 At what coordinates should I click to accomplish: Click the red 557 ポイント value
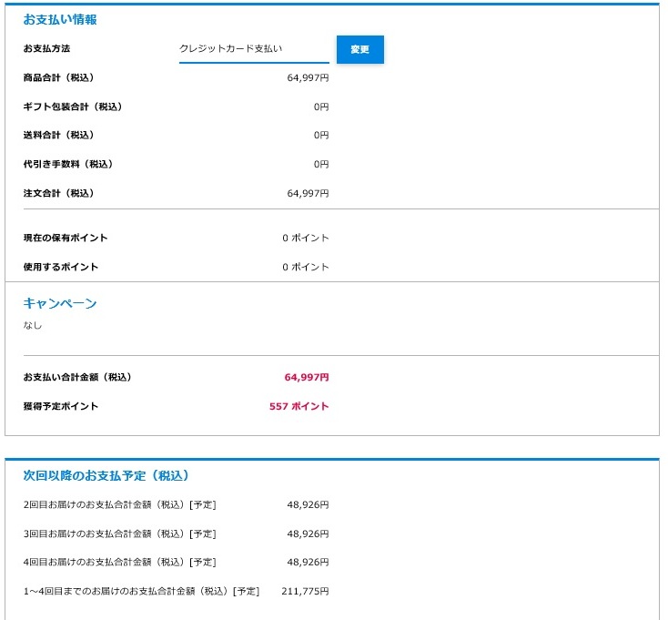299,407
